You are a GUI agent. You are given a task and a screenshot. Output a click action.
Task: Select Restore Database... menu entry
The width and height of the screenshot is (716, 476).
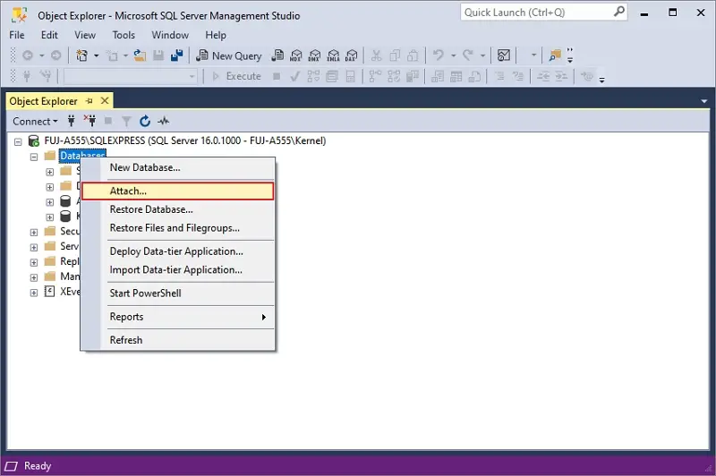[177, 209]
